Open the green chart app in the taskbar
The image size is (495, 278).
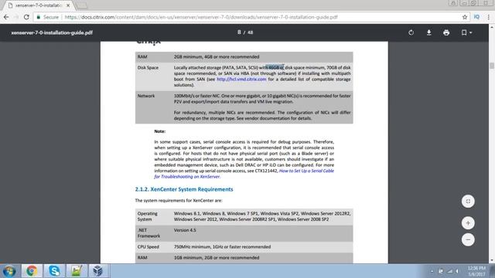tap(76, 271)
